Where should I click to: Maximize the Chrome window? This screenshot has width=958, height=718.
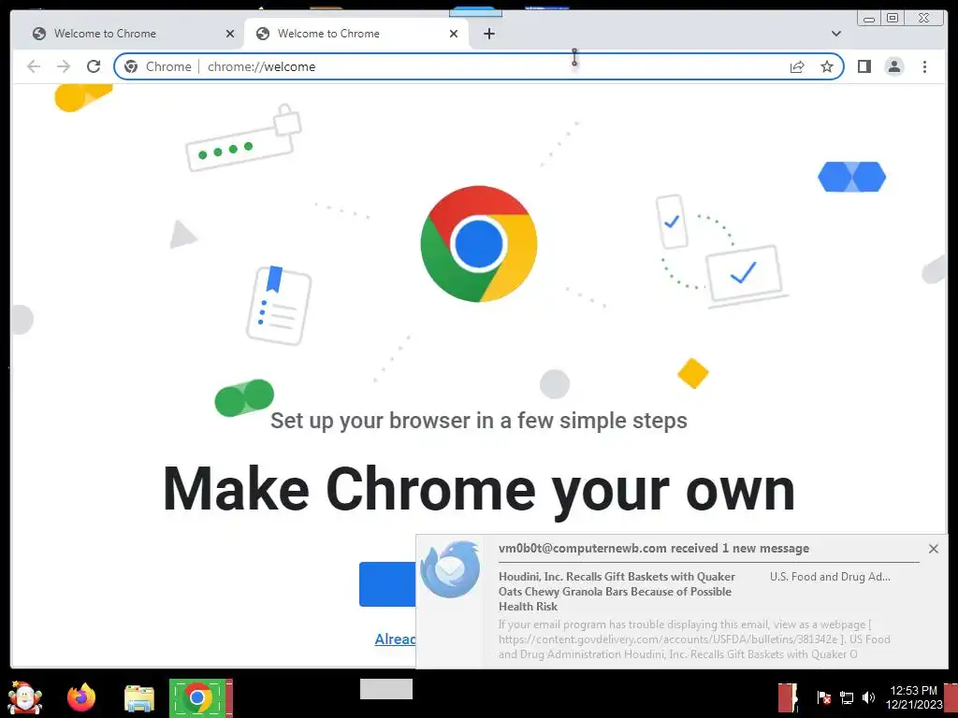point(892,18)
